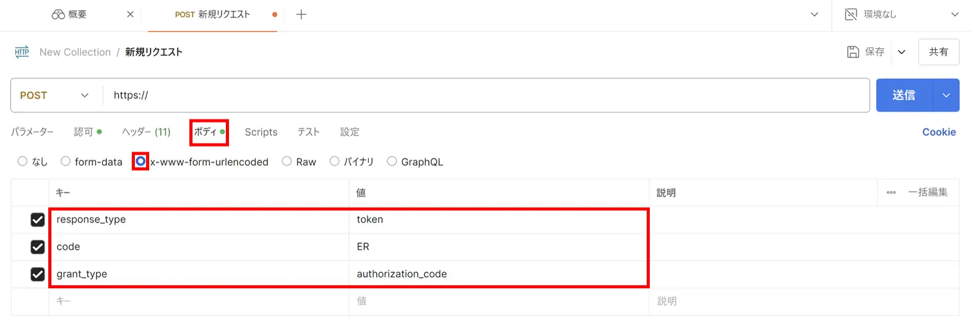Click inside the https:// URL field

[x=486, y=95]
